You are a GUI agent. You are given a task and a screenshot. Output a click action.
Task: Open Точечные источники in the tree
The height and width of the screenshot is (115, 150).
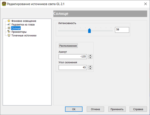[x=24, y=35]
